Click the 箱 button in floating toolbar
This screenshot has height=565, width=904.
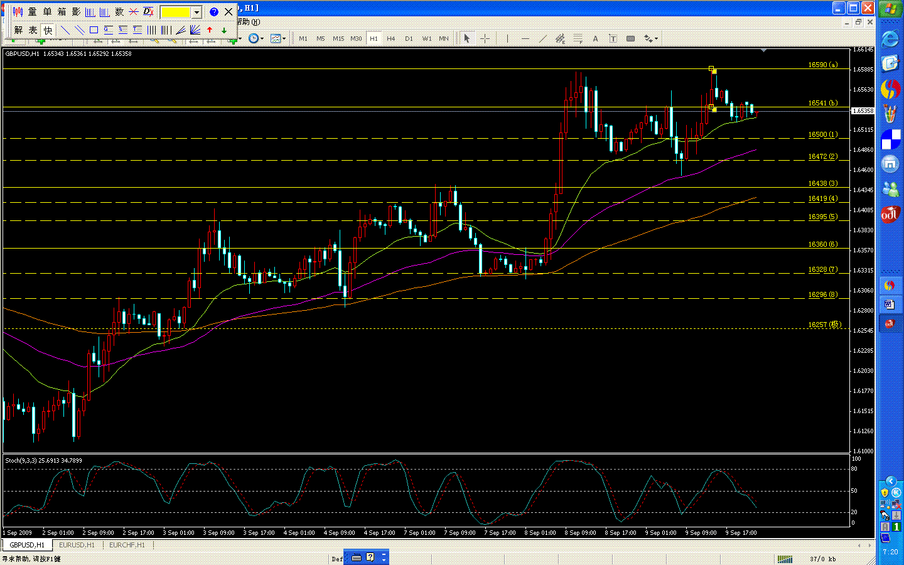(x=62, y=12)
